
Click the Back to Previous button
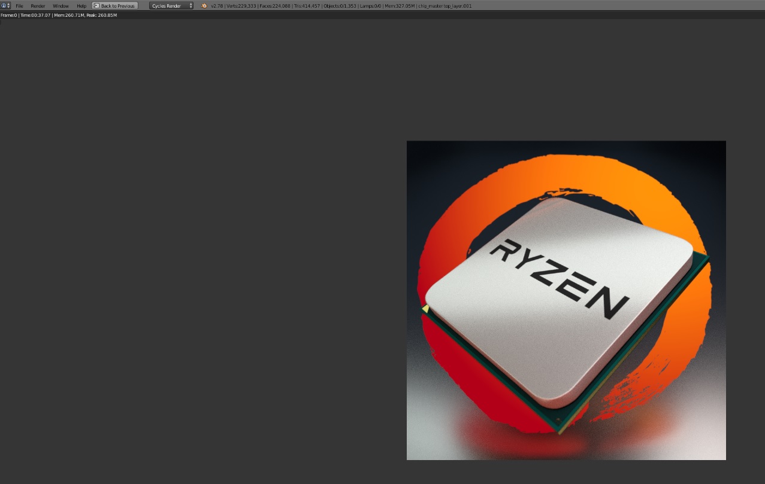[x=114, y=5]
